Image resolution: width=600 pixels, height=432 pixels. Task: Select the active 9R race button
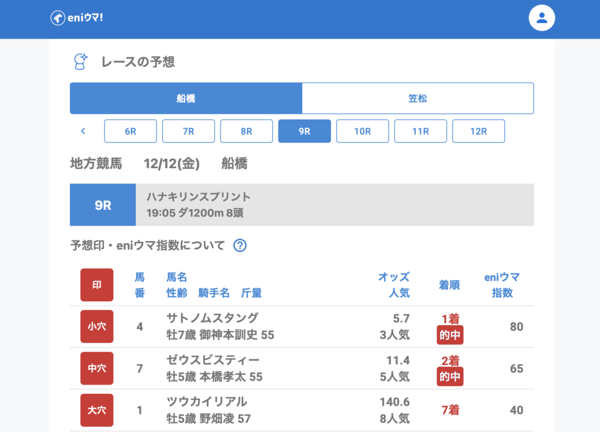304,131
